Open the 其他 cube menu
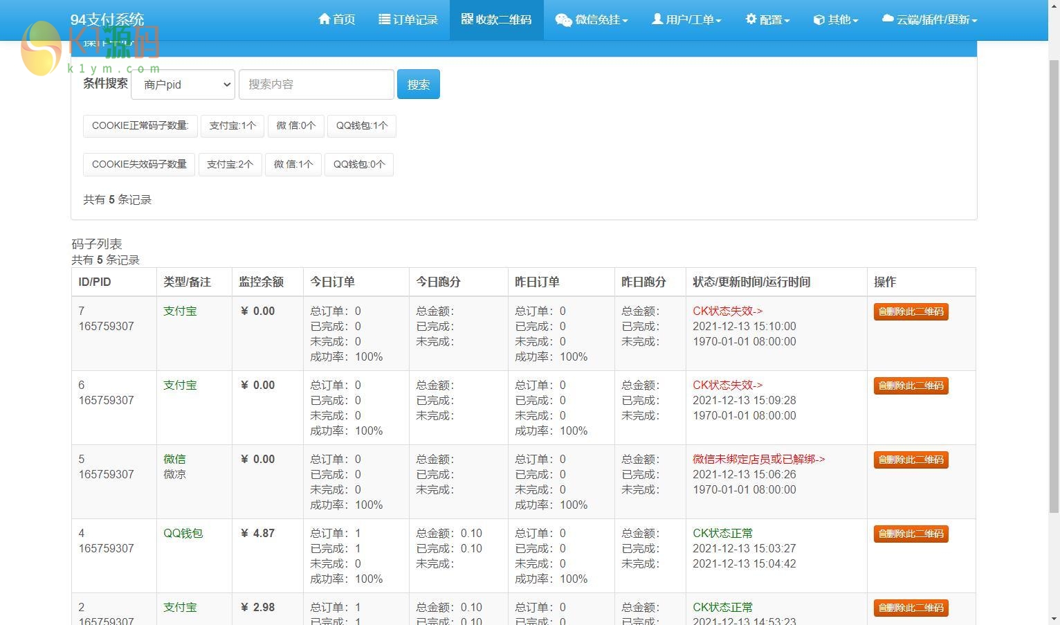The width and height of the screenshot is (1060, 625). pos(835,19)
